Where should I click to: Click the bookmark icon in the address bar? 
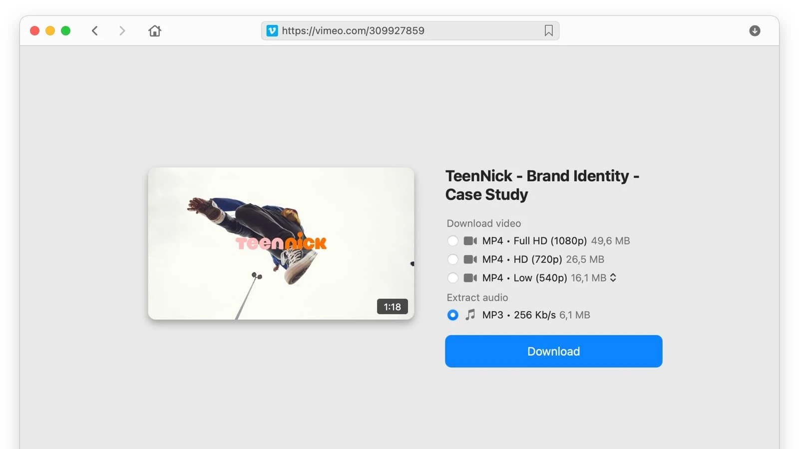pyautogui.click(x=548, y=30)
